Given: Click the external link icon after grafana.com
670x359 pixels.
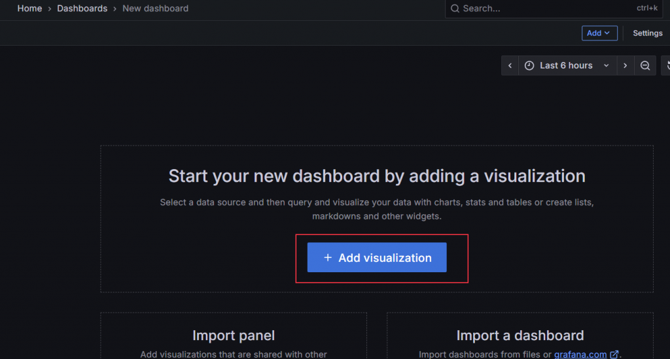Looking at the screenshot, I should (x=614, y=354).
